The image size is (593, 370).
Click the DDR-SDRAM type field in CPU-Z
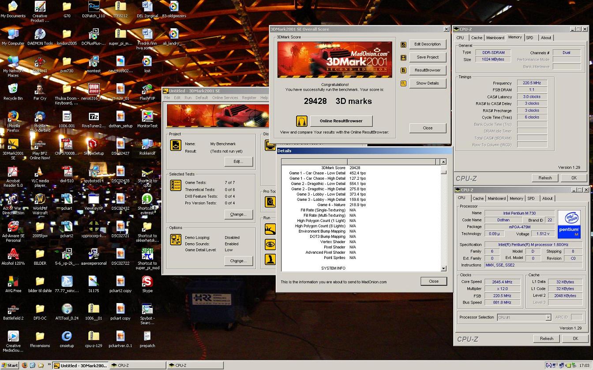(493, 52)
